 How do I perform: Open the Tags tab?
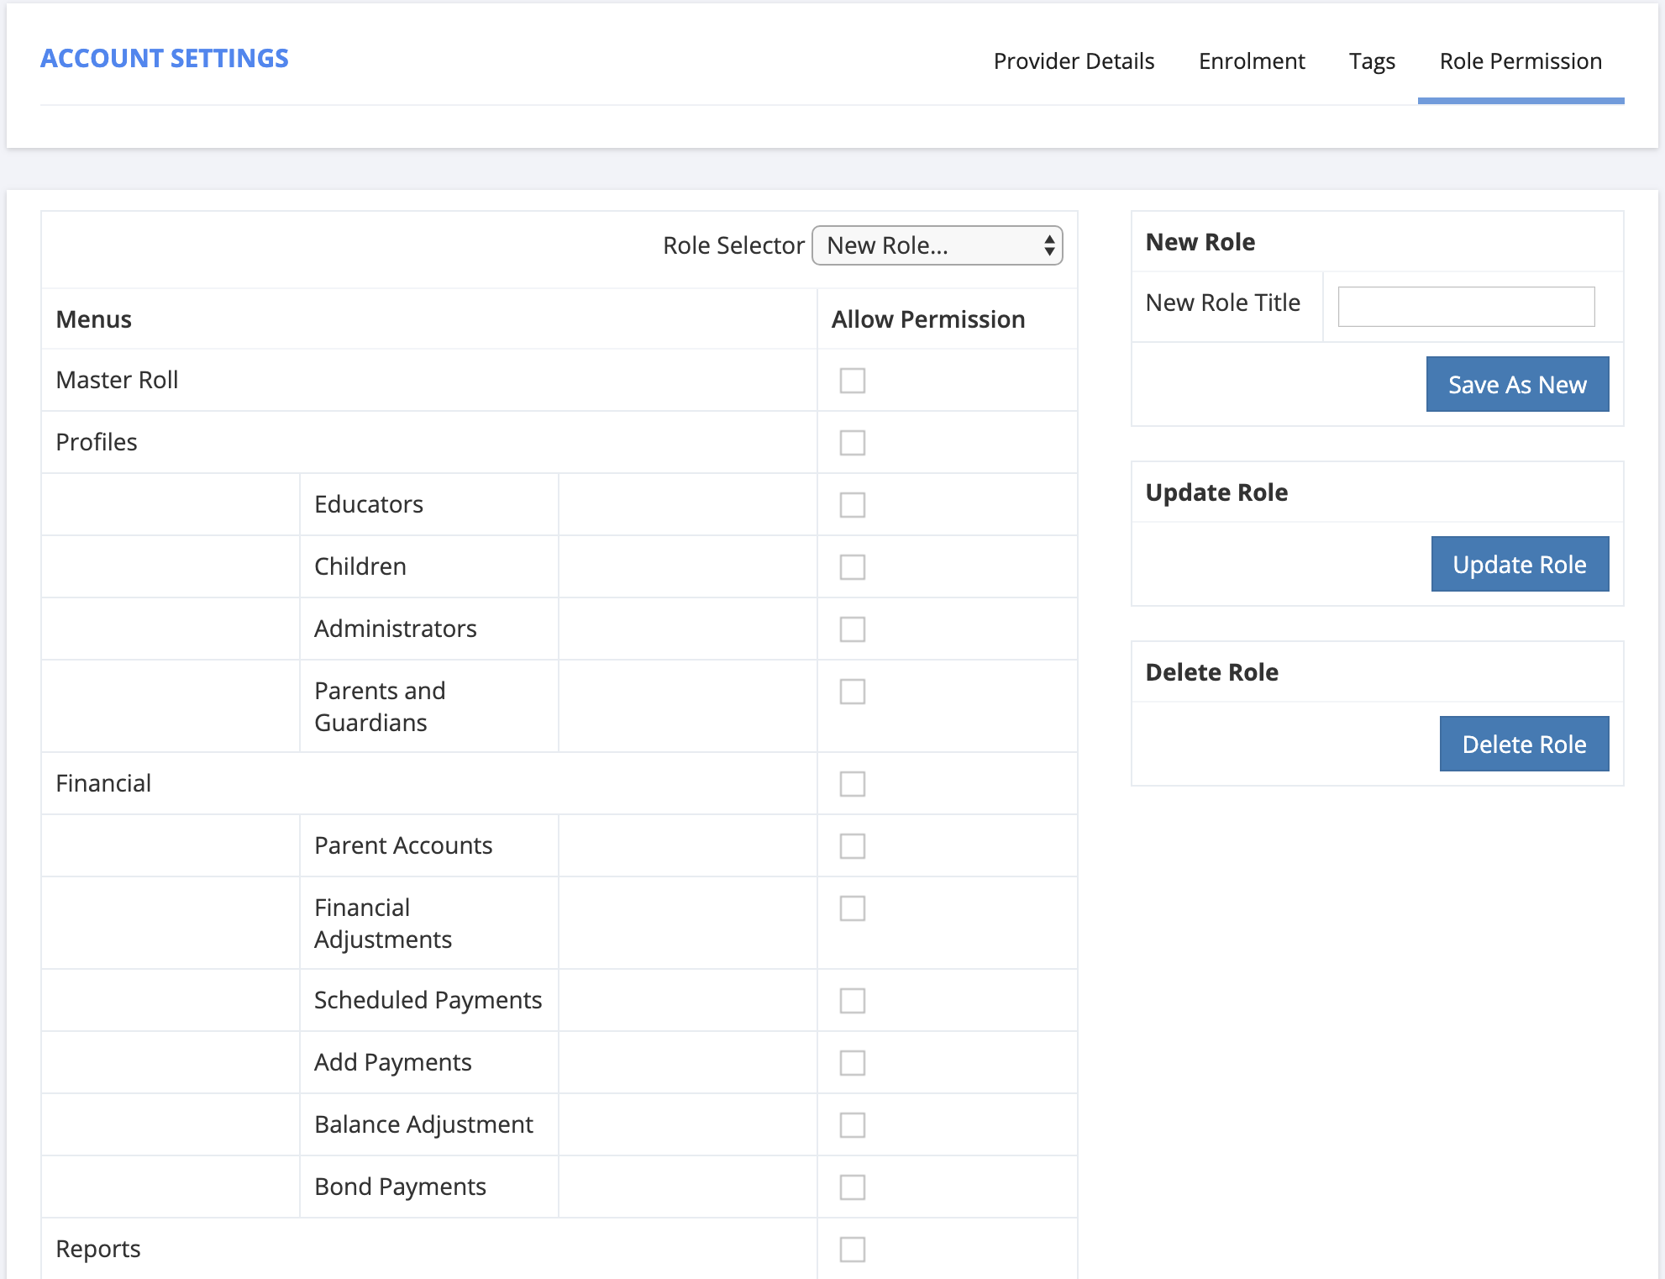tap(1373, 61)
